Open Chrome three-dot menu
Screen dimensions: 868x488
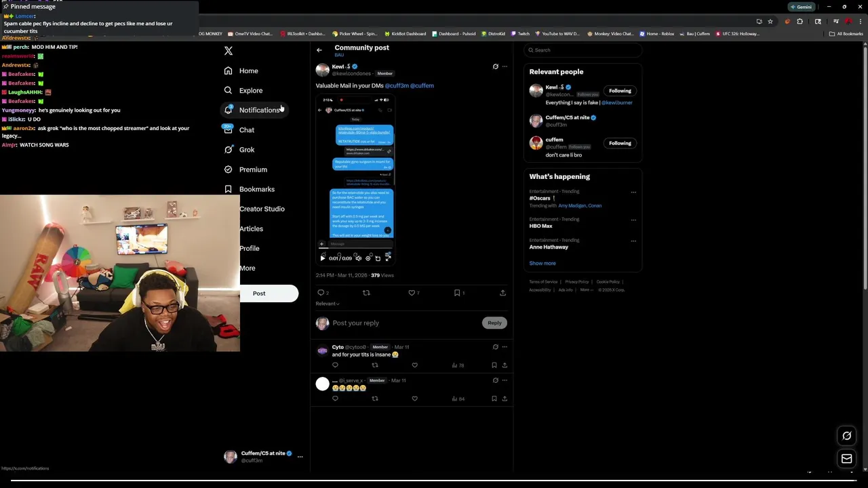(x=860, y=22)
